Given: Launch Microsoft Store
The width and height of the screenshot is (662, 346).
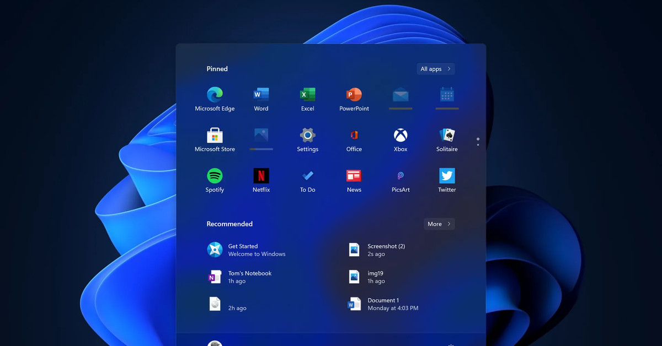Looking at the screenshot, I should pyautogui.click(x=215, y=140).
